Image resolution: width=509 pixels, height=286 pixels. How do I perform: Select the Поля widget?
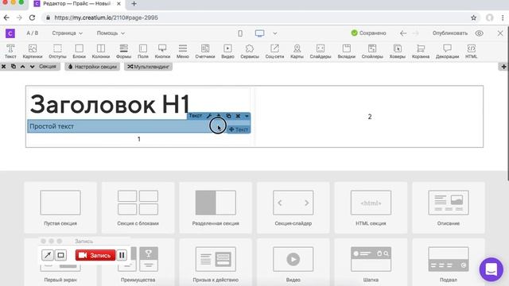click(x=143, y=51)
